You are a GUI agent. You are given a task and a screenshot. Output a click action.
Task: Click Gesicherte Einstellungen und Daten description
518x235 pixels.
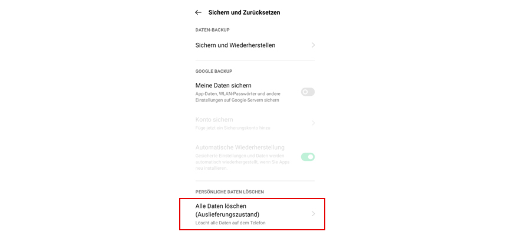[242, 162]
